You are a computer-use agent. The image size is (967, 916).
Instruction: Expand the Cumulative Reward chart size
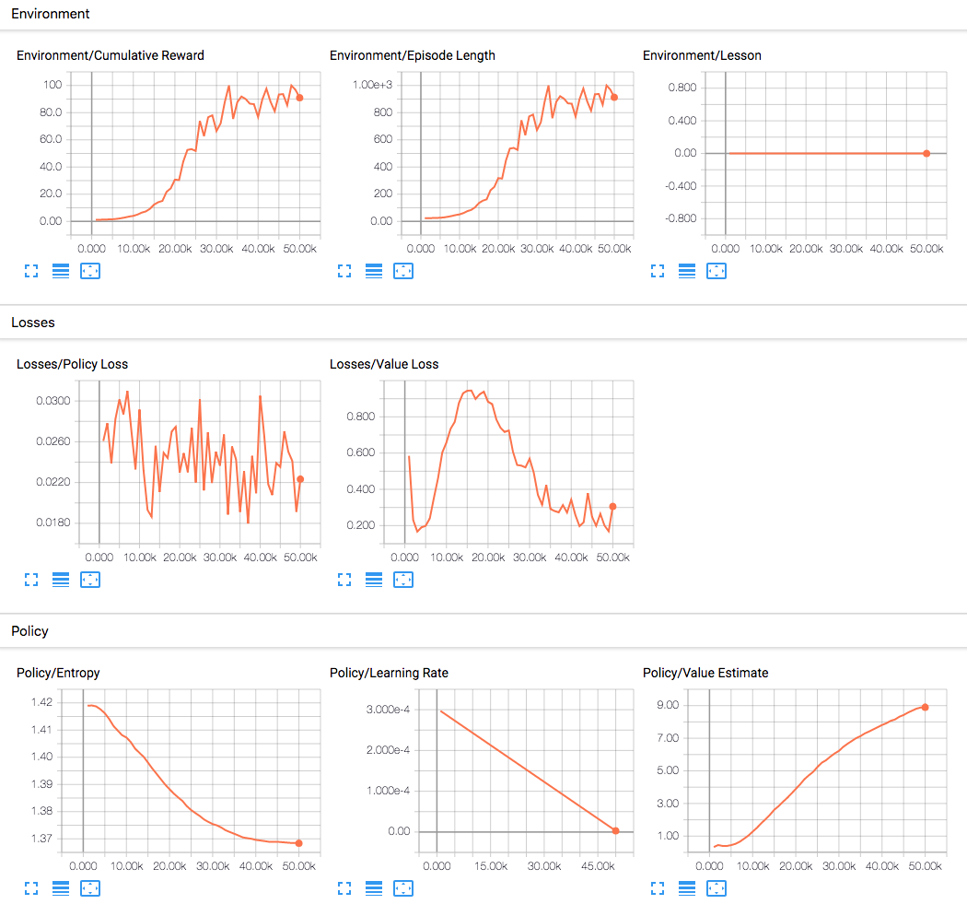click(x=31, y=271)
